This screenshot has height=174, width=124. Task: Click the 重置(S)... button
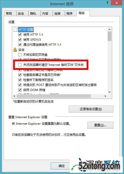(x=100, y=125)
